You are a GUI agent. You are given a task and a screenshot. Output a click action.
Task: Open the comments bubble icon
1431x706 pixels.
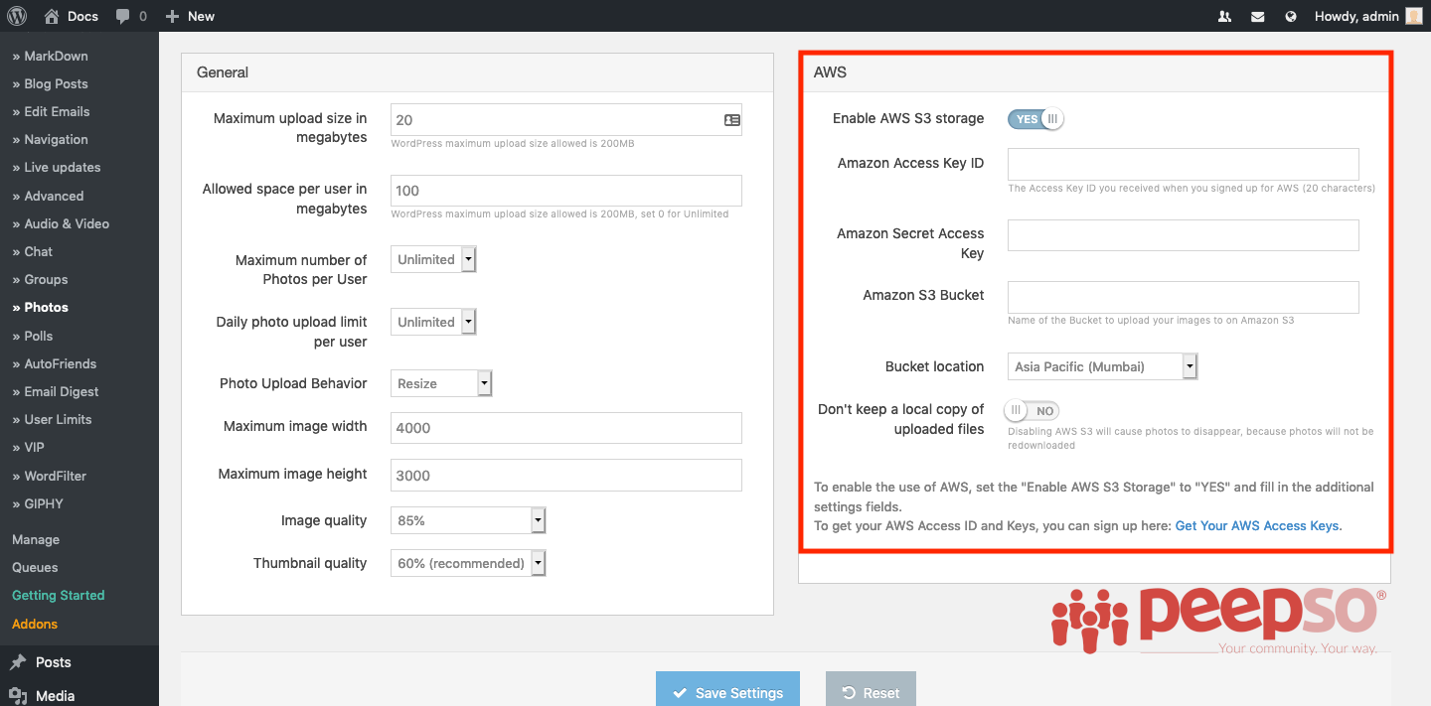122,17
